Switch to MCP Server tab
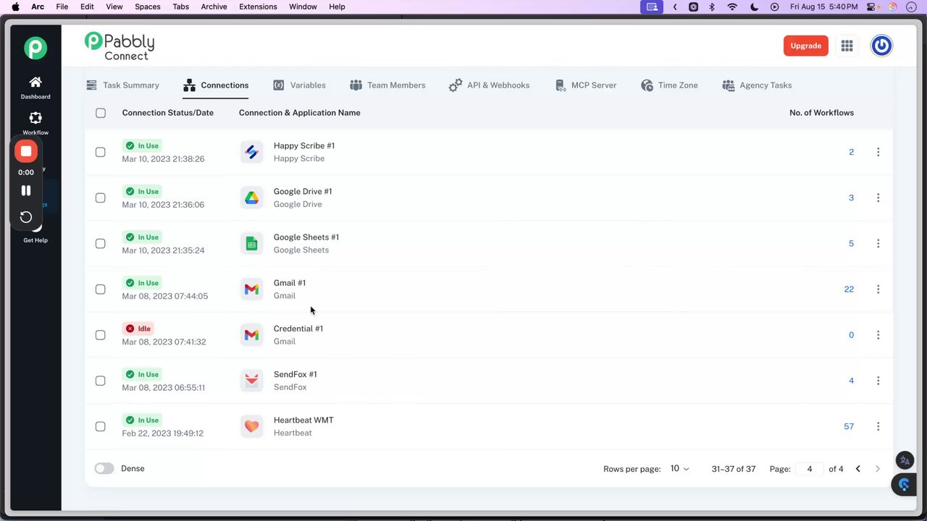The image size is (927, 521). click(586, 85)
